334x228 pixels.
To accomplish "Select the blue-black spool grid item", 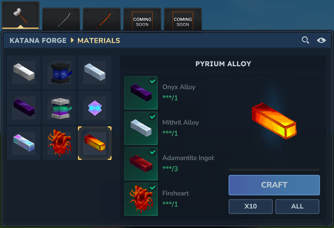I will 59,72.
